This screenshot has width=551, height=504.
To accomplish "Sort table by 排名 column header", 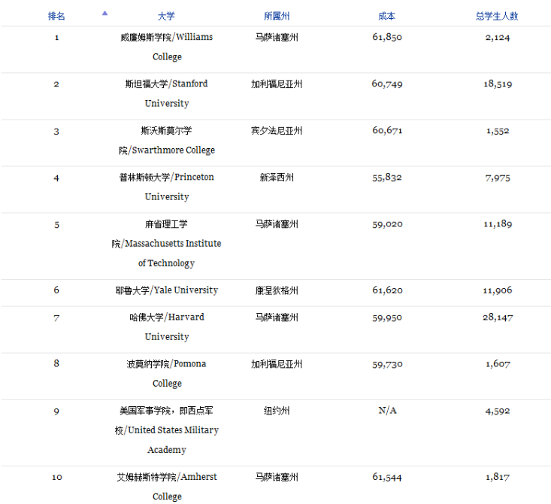I will pyautogui.click(x=56, y=16).
